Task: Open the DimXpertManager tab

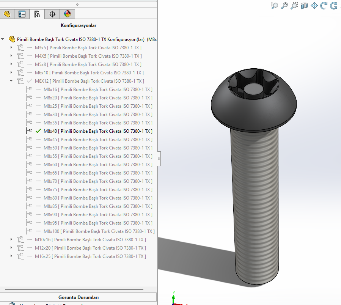Action: [52, 14]
